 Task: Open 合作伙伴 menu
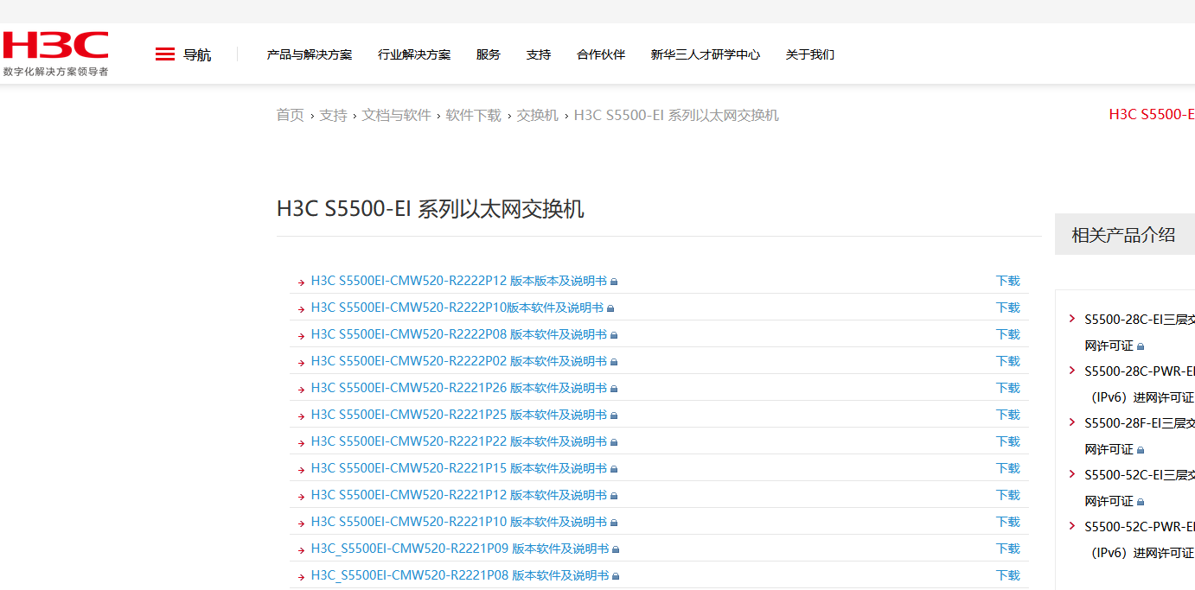tap(601, 54)
